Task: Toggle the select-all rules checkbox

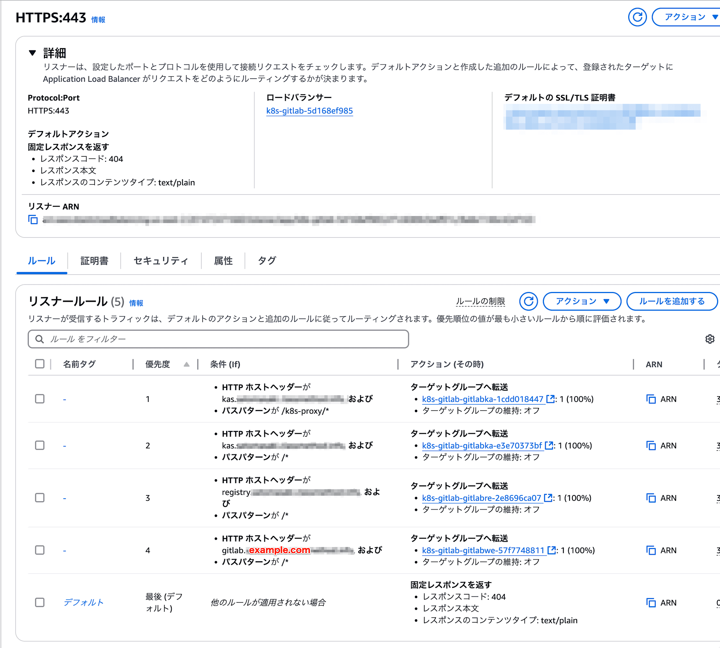Action: pos(40,364)
